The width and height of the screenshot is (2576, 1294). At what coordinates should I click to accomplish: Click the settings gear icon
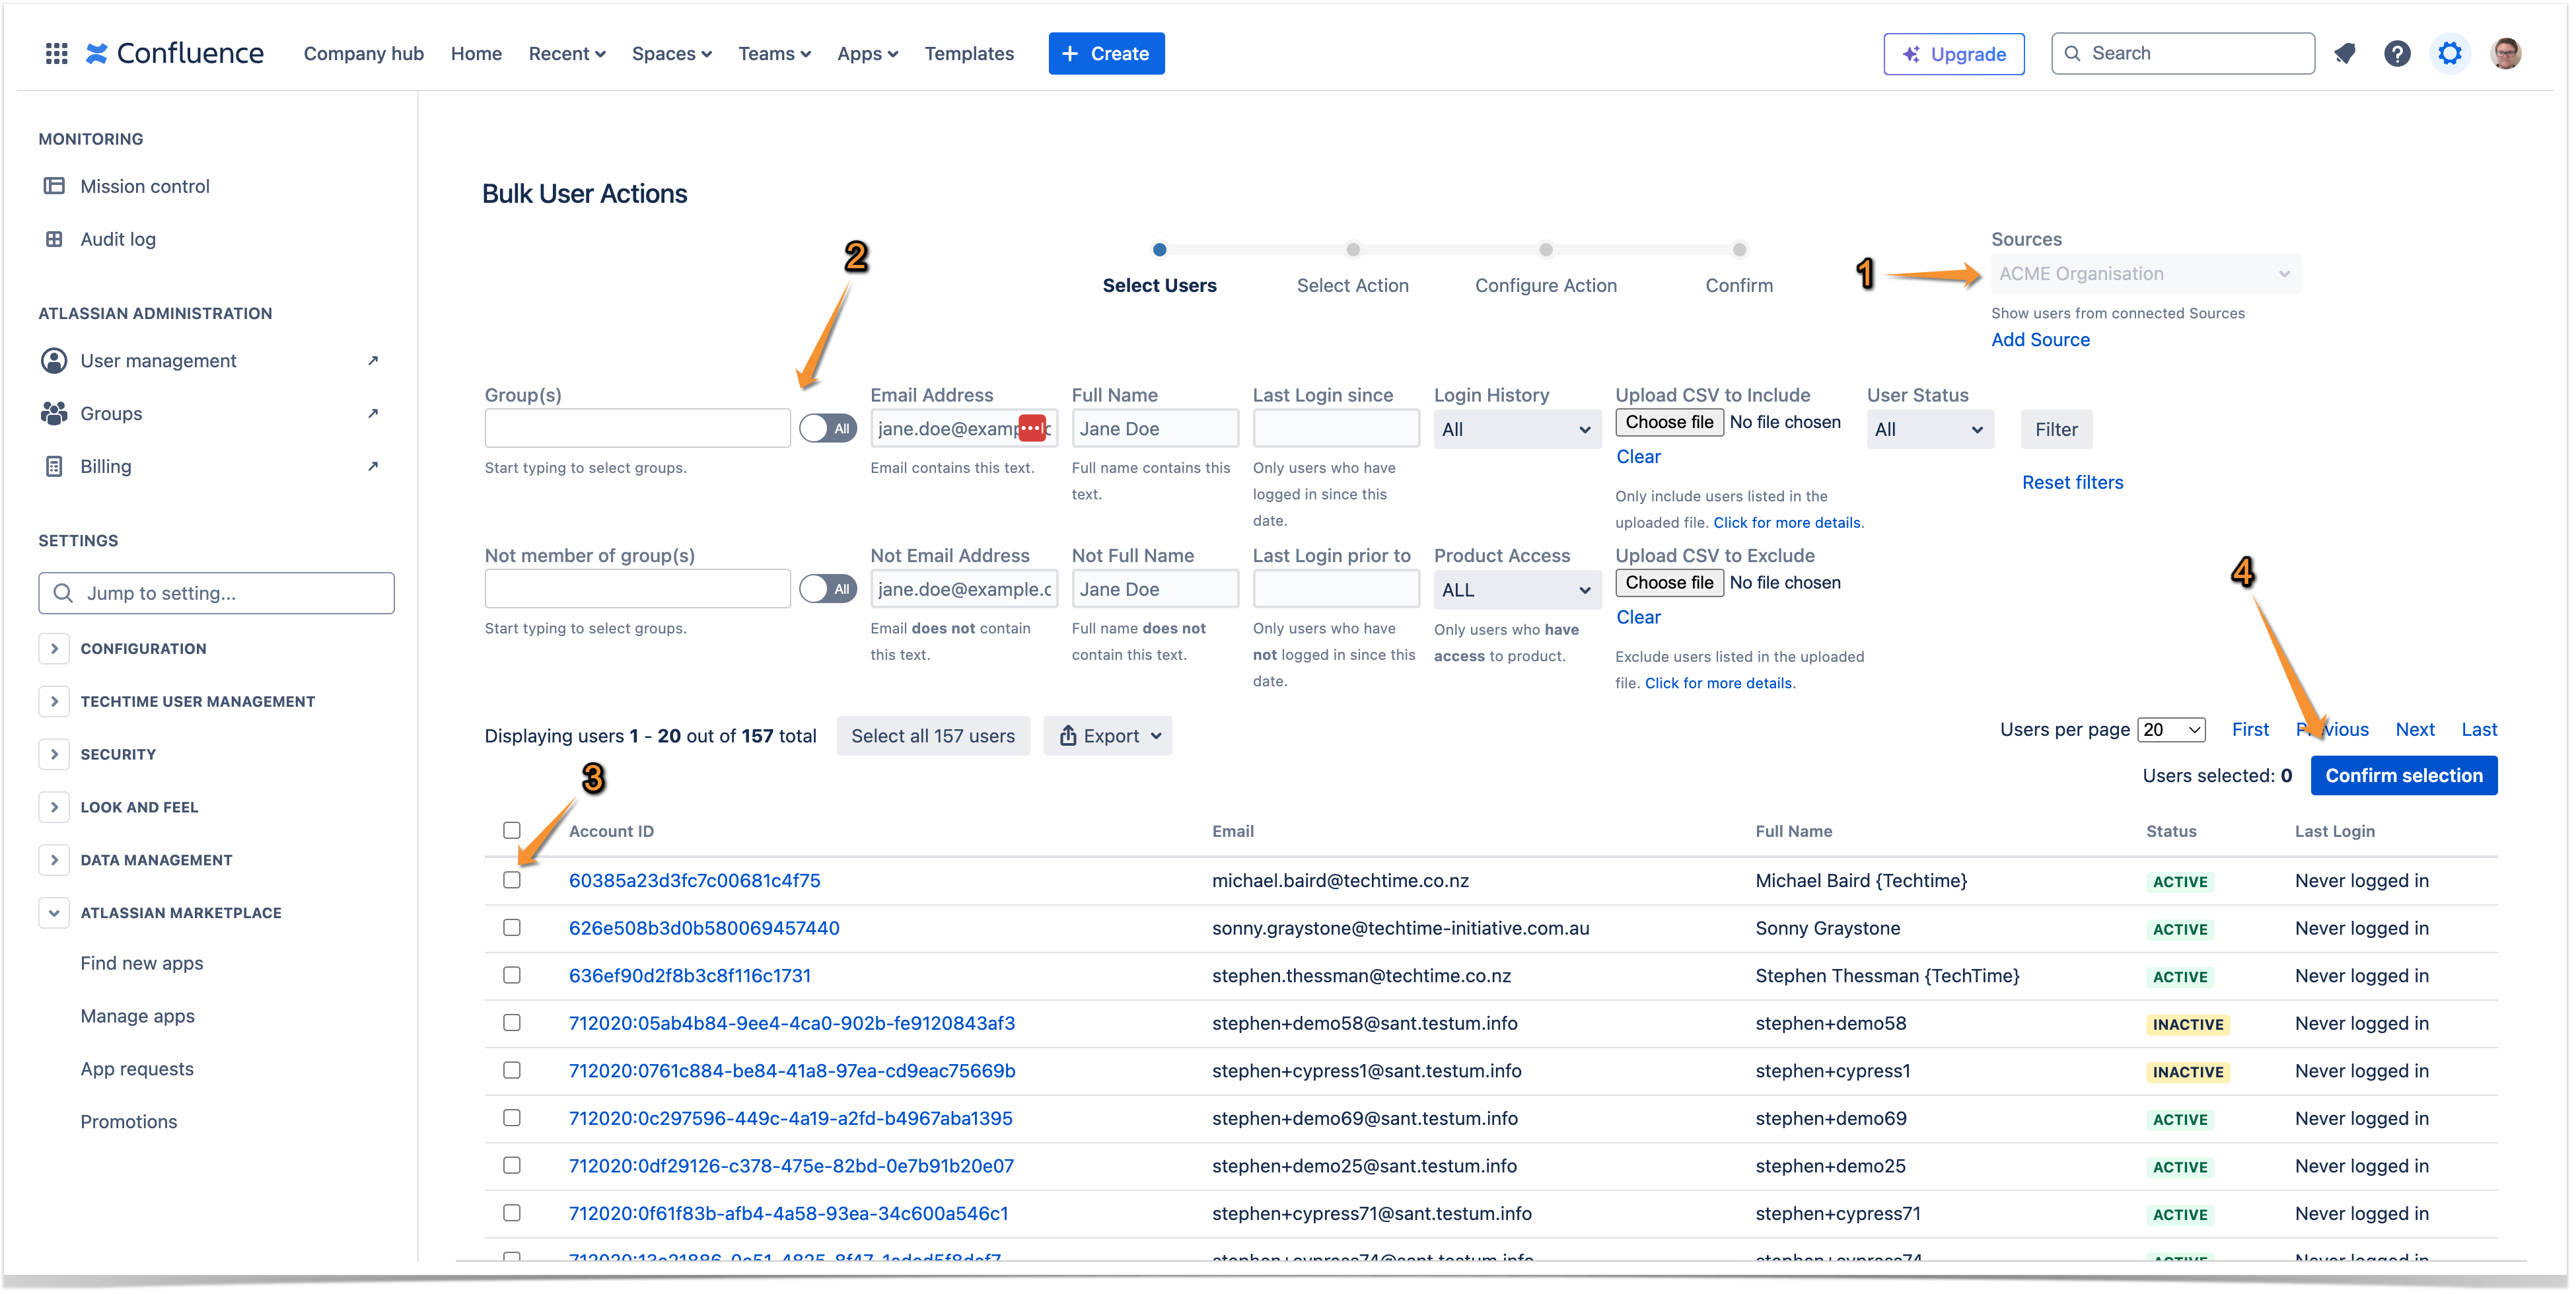[x=2449, y=53]
